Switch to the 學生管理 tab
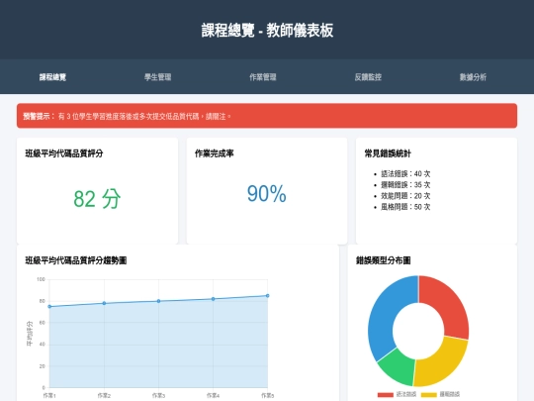 [x=157, y=77]
